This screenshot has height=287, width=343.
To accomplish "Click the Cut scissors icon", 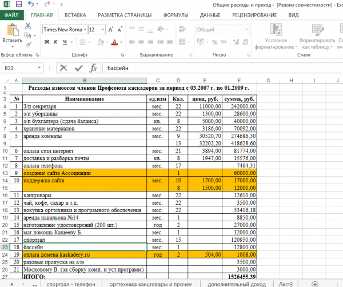I will tap(29, 25).
